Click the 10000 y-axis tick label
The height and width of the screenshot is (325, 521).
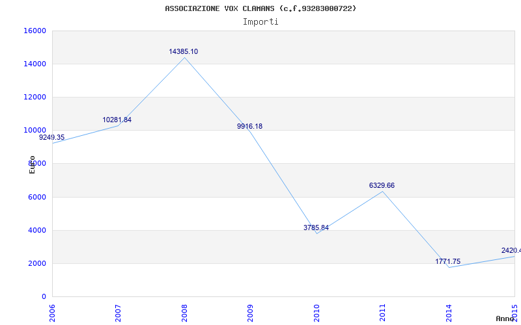point(35,131)
